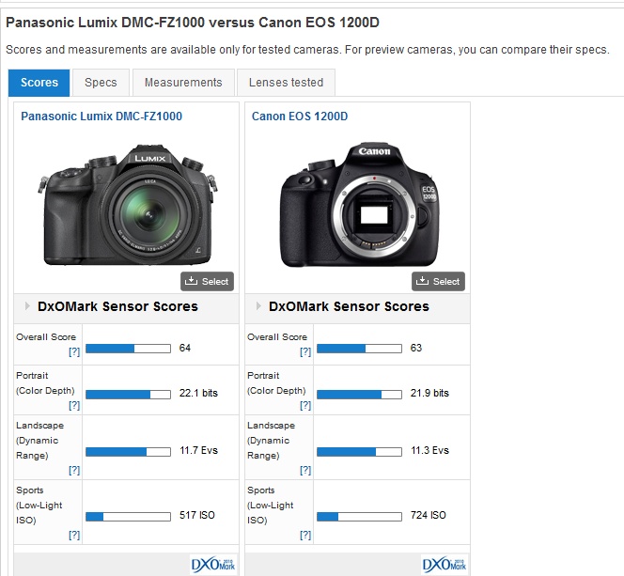
Task: Click the Panasonic Lumix camera photo
Action: click(128, 204)
